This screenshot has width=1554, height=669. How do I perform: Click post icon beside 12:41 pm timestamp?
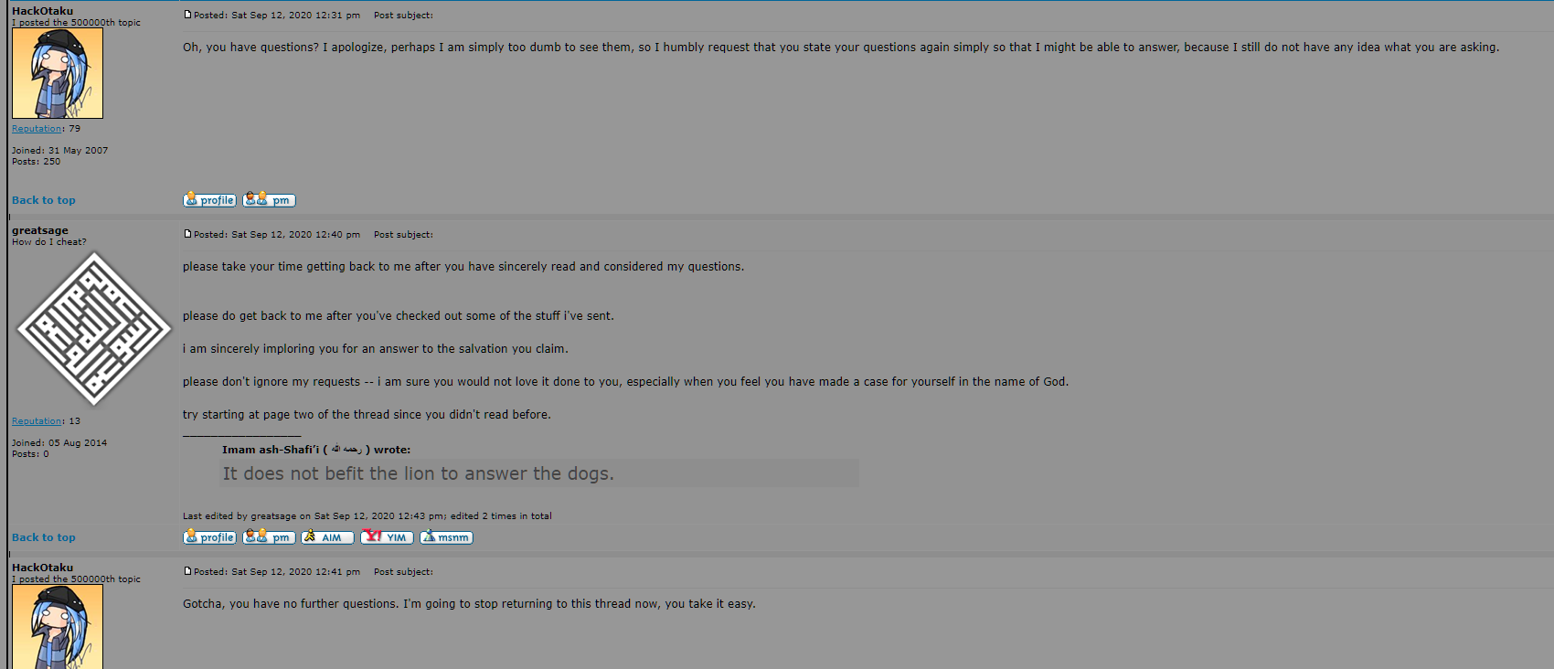[x=187, y=571]
